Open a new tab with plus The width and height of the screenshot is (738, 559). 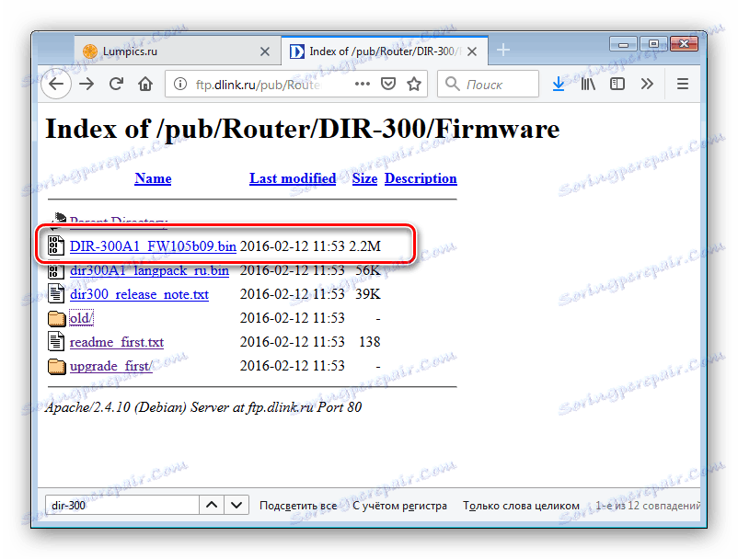[x=503, y=50]
